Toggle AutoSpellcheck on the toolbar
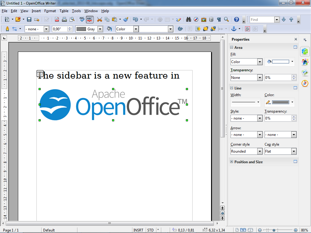The image size is (311, 233). [x=89, y=19]
